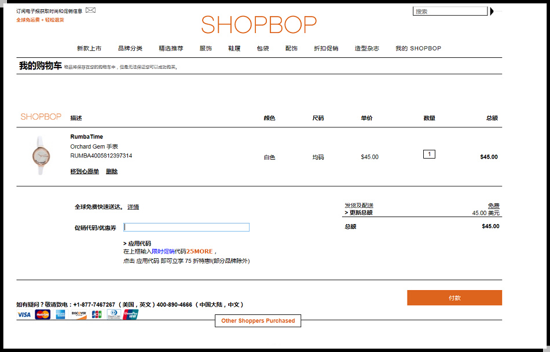Open the 精选推荐 menu

point(171,49)
